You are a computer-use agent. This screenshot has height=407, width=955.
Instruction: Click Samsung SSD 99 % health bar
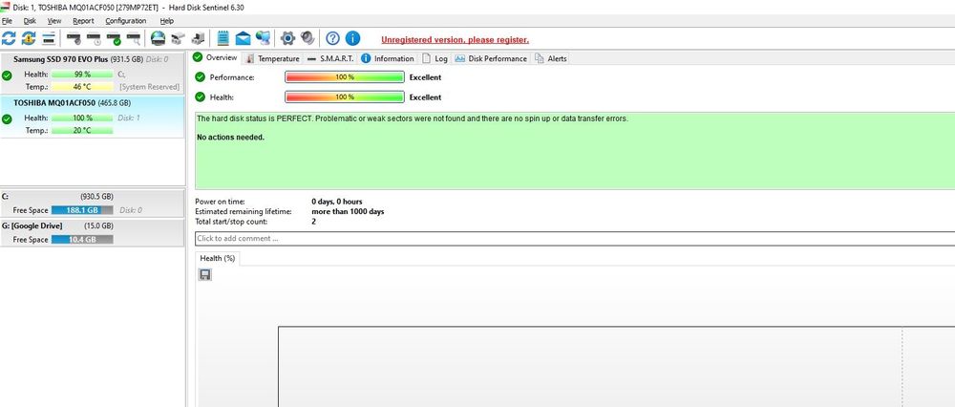(82, 75)
